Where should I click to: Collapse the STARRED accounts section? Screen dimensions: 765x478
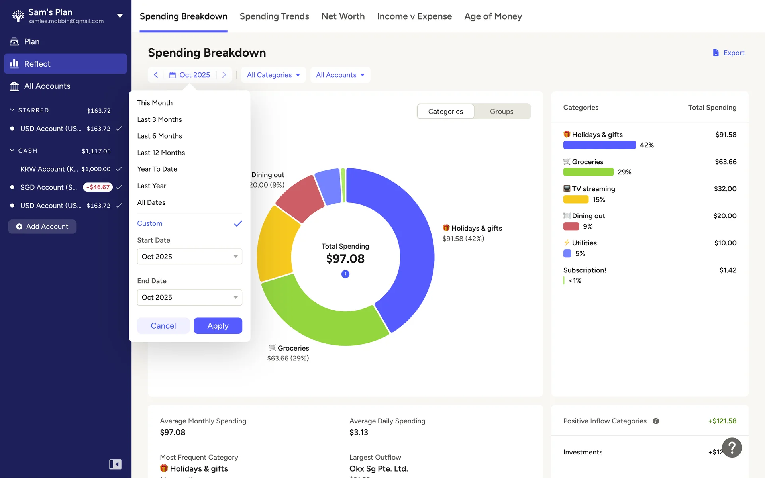pos(12,110)
